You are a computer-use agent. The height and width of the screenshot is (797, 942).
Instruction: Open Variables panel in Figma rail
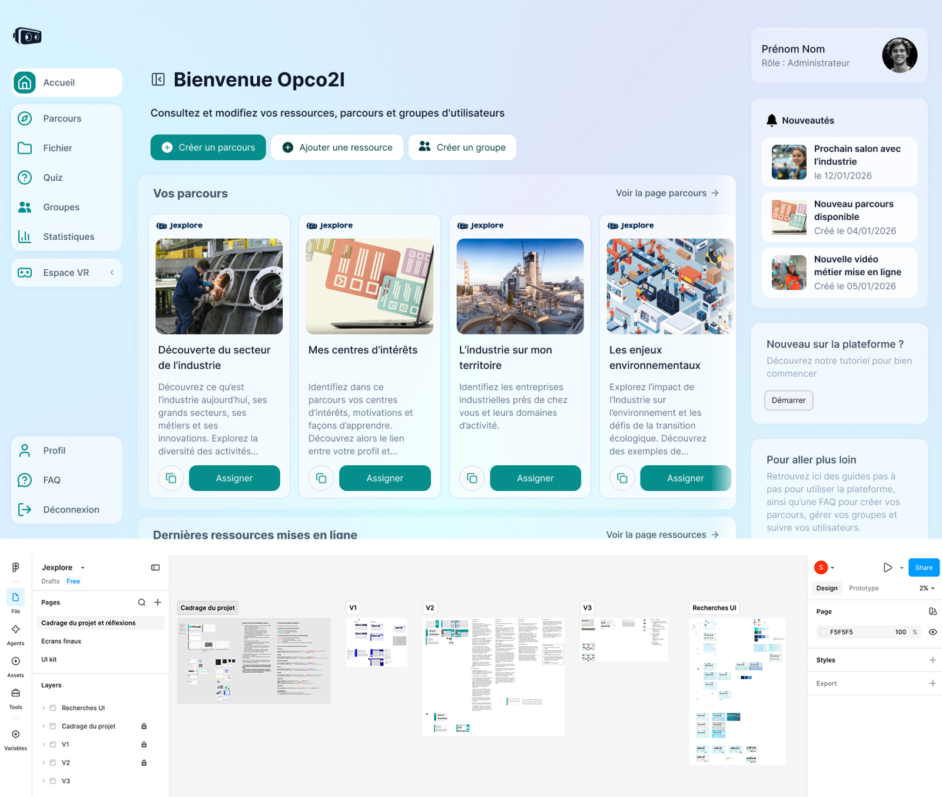(x=16, y=739)
